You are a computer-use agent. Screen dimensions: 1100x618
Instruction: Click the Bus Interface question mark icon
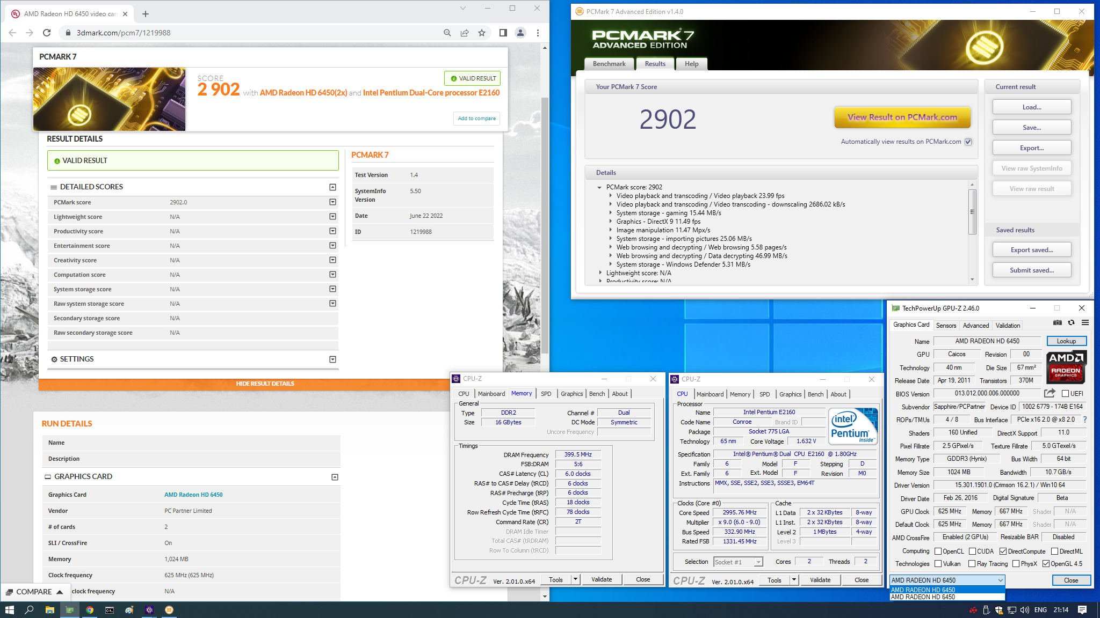pyautogui.click(x=1085, y=420)
